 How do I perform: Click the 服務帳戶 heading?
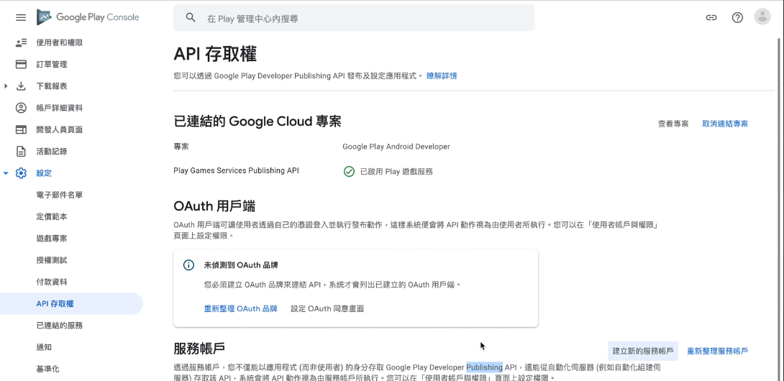click(x=199, y=348)
